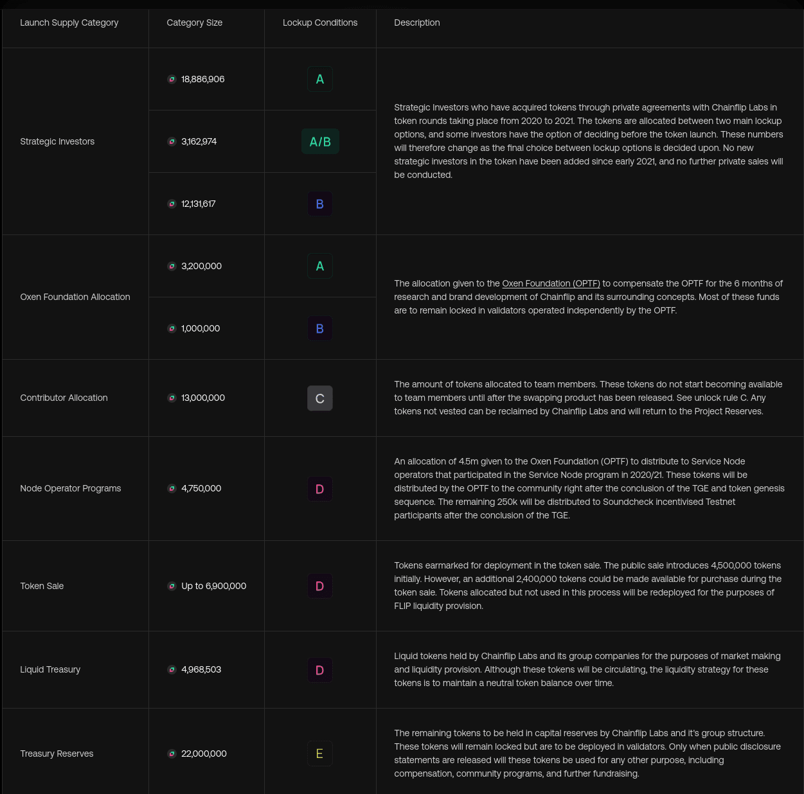The image size is (804, 794).
Task: Click the Liquid Treasury description paragraph
Action: tap(587, 669)
